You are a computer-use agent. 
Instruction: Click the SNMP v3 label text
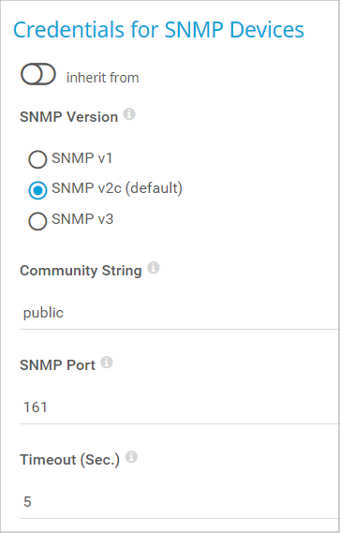point(82,219)
